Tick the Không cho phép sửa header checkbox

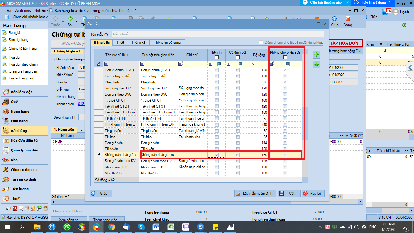click(285, 57)
